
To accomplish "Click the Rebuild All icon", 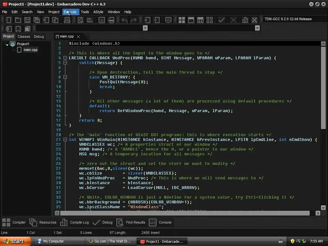I will pos(209,20).
